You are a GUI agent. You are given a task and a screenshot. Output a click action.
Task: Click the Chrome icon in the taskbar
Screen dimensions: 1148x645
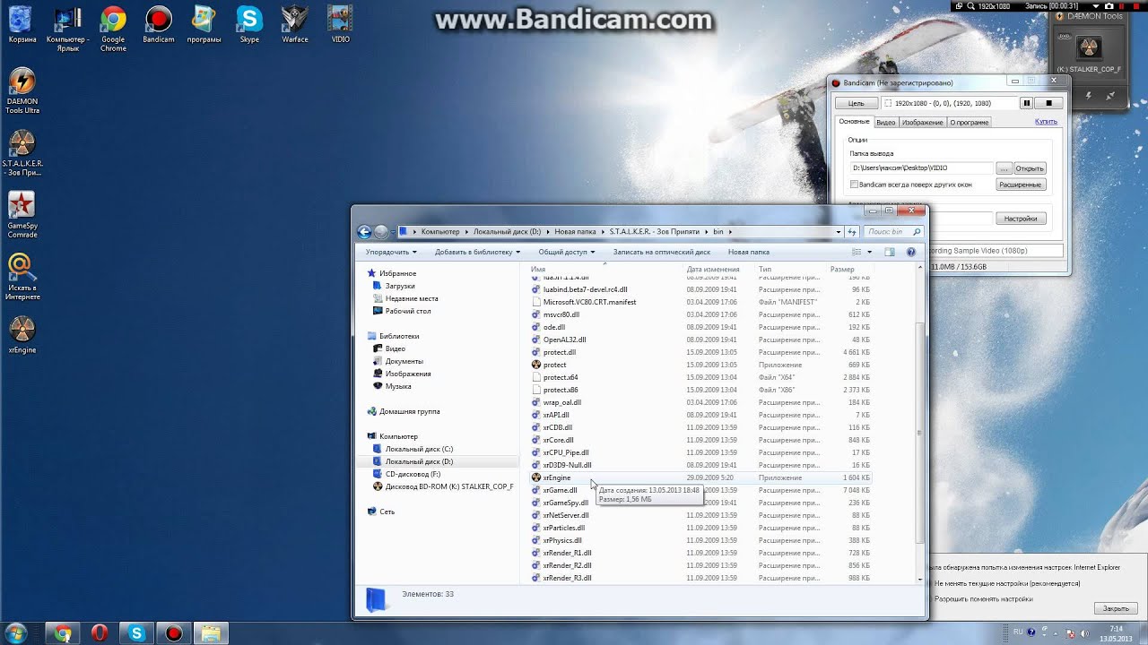63,633
